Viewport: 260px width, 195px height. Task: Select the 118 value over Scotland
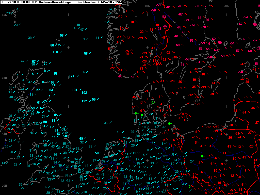click(55, 85)
